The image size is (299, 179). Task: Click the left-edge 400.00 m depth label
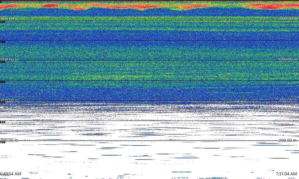click(9, 100)
